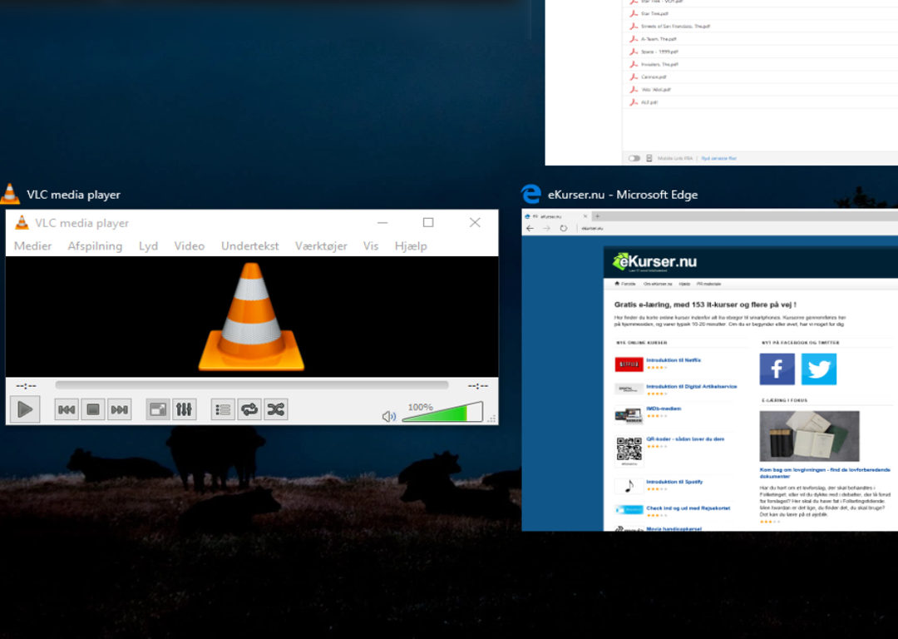Open the Twitter icon on eKurser

[x=819, y=369]
